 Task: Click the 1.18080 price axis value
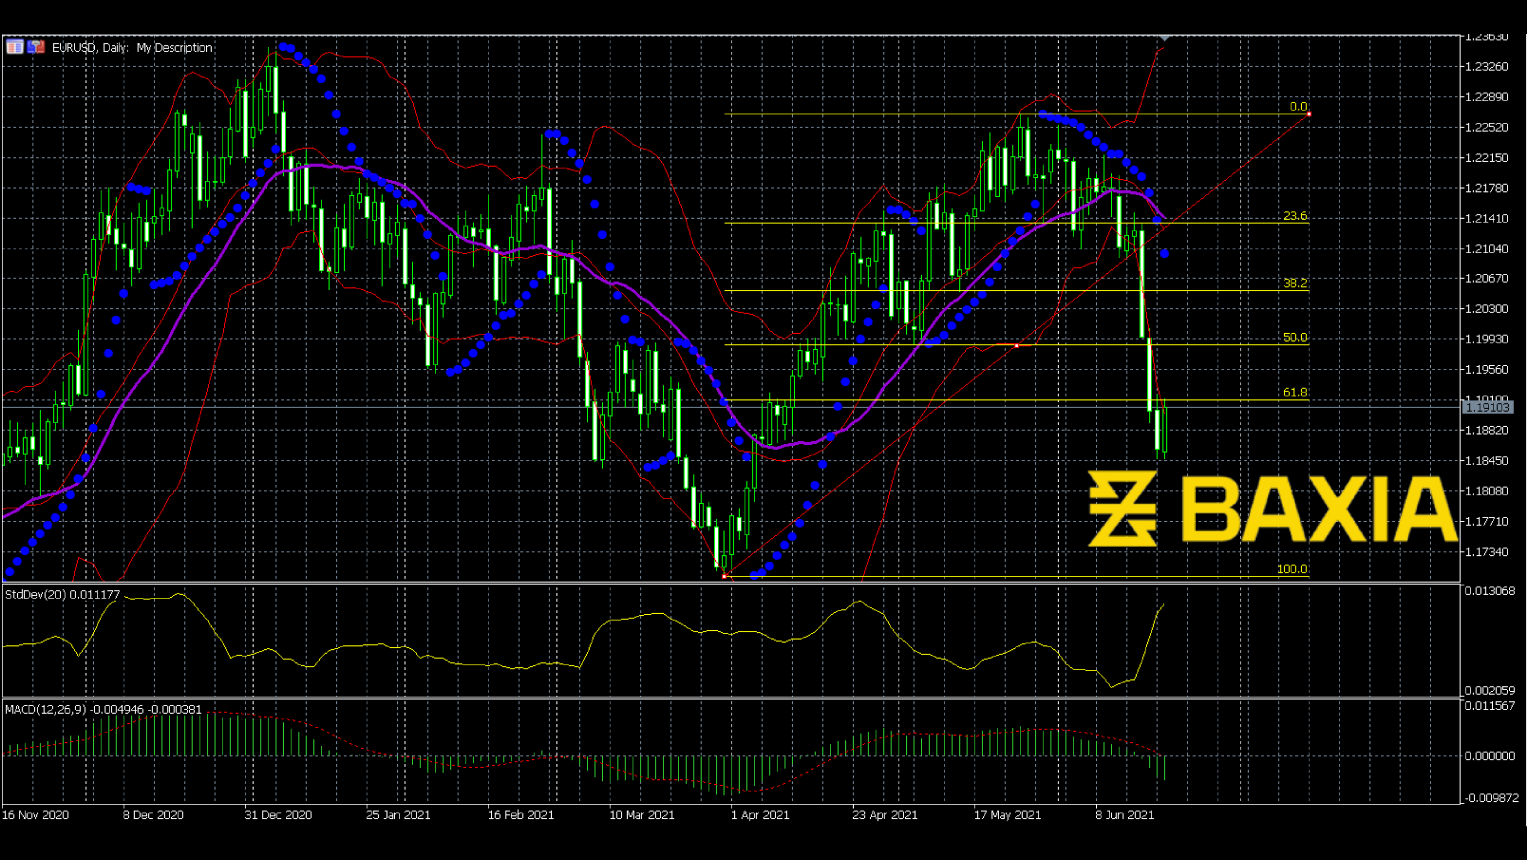(1487, 491)
